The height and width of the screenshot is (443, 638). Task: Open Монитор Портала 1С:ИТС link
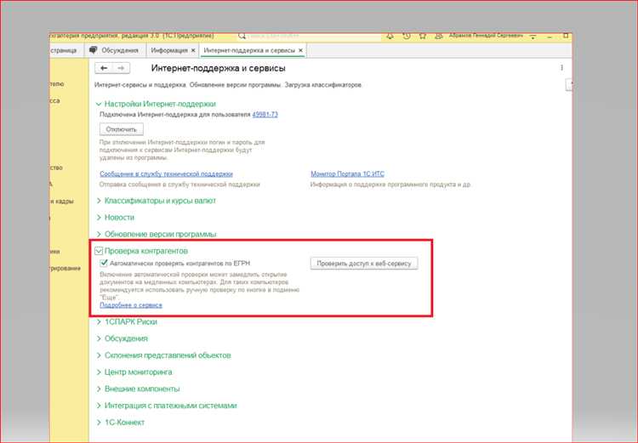pyautogui.click(x=347, y=174)
